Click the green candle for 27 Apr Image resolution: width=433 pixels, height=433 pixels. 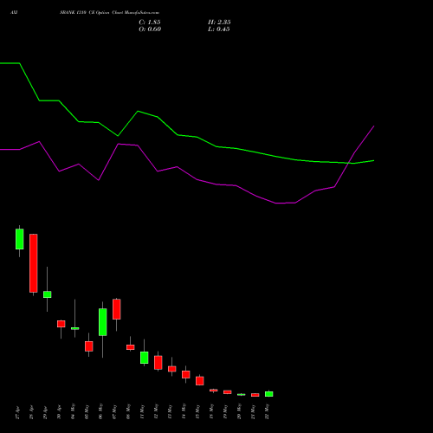coord(19,239)
